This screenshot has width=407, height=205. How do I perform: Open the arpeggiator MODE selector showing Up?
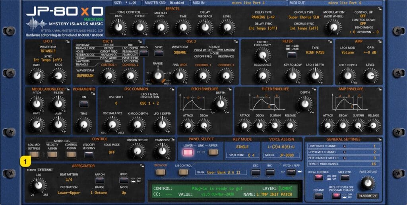point(124,193)
